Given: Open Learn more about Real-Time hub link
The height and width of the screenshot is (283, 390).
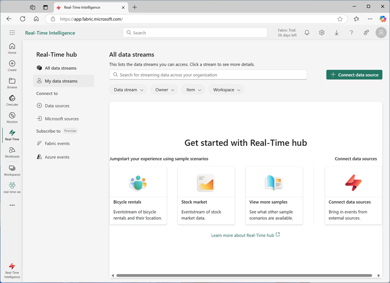Looking at the screenshot, I should [x=246, y=235].
